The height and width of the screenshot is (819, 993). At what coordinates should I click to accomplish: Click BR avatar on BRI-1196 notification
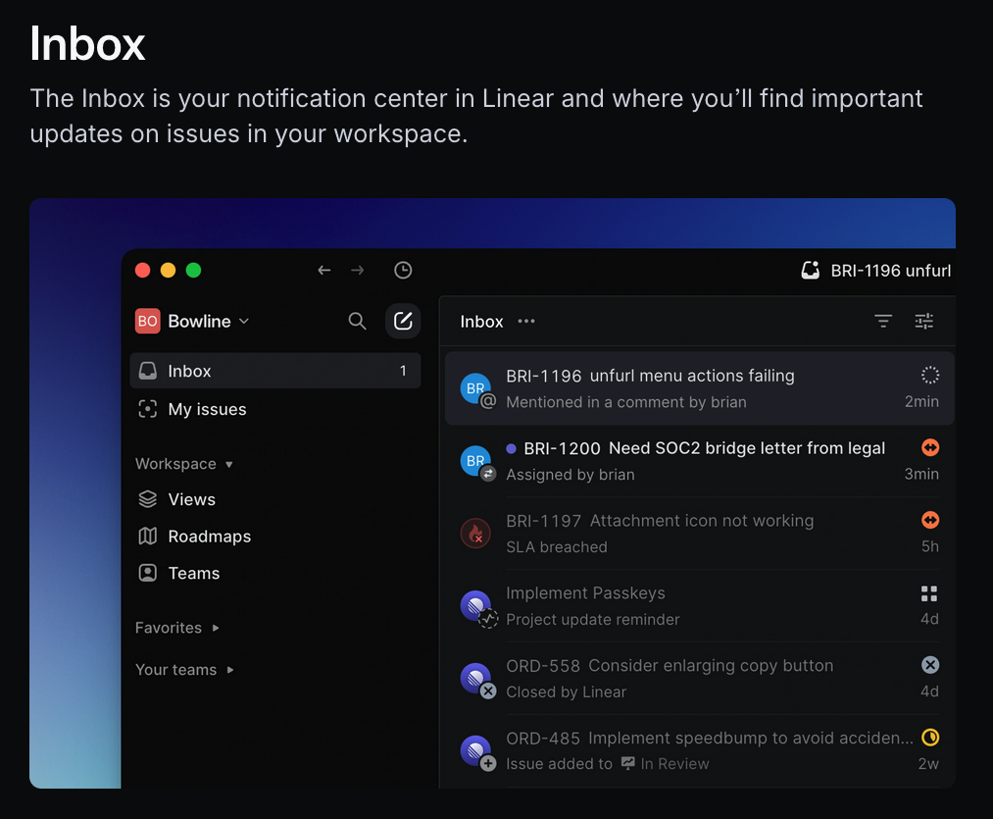point(475,388)
